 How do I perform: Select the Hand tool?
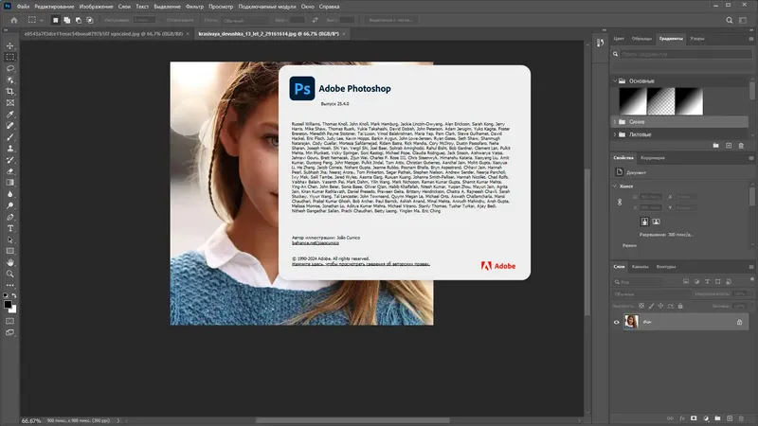(10, 263)
